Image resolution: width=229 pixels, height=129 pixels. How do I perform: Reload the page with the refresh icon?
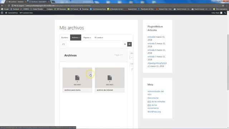pyautogui.click(x=9, y=6)
